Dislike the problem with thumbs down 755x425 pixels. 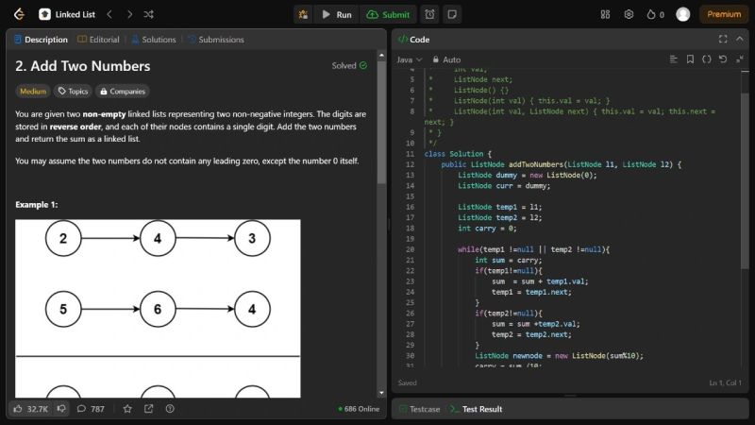61,409
